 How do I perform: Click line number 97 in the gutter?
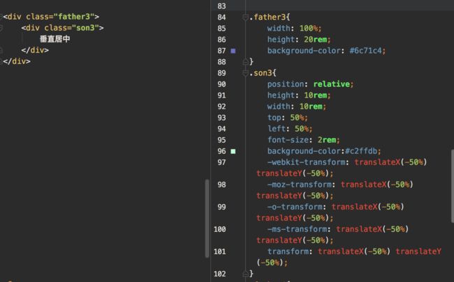(x=222, y=162)
